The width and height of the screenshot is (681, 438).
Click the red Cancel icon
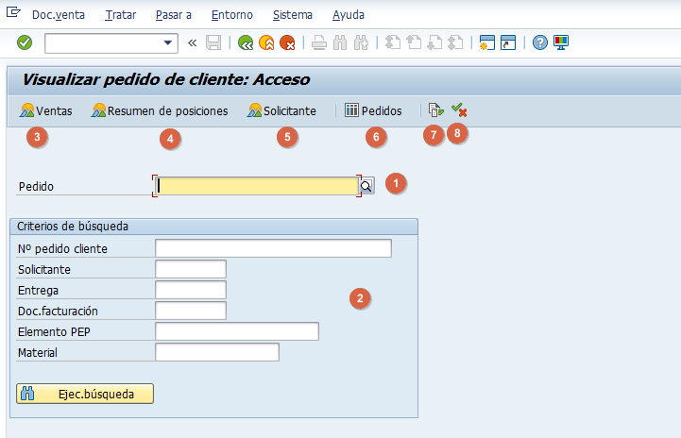point(287,42)
